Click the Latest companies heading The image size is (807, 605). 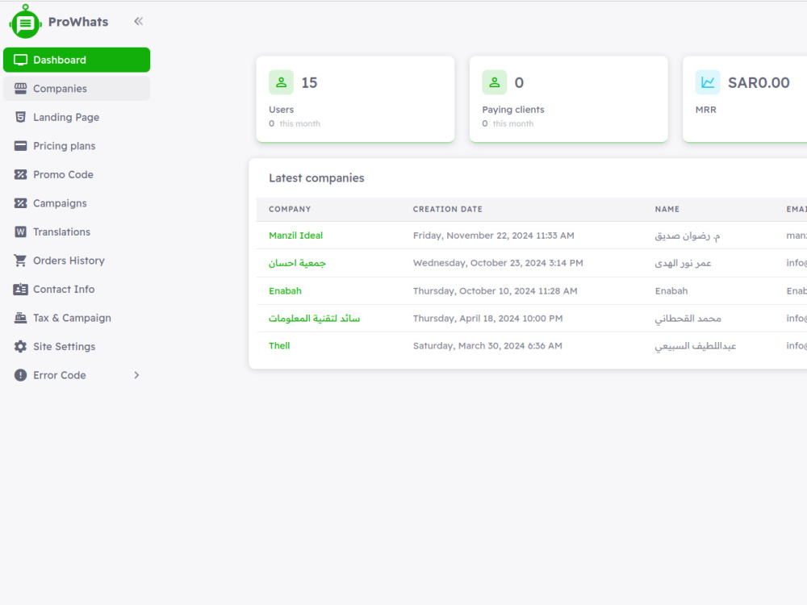click(x=316, y=178)
